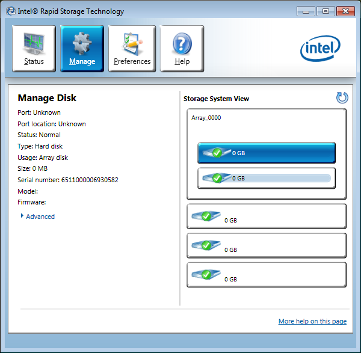Click the Help question mark icon

pyautogui.click(x=182, y=43)
